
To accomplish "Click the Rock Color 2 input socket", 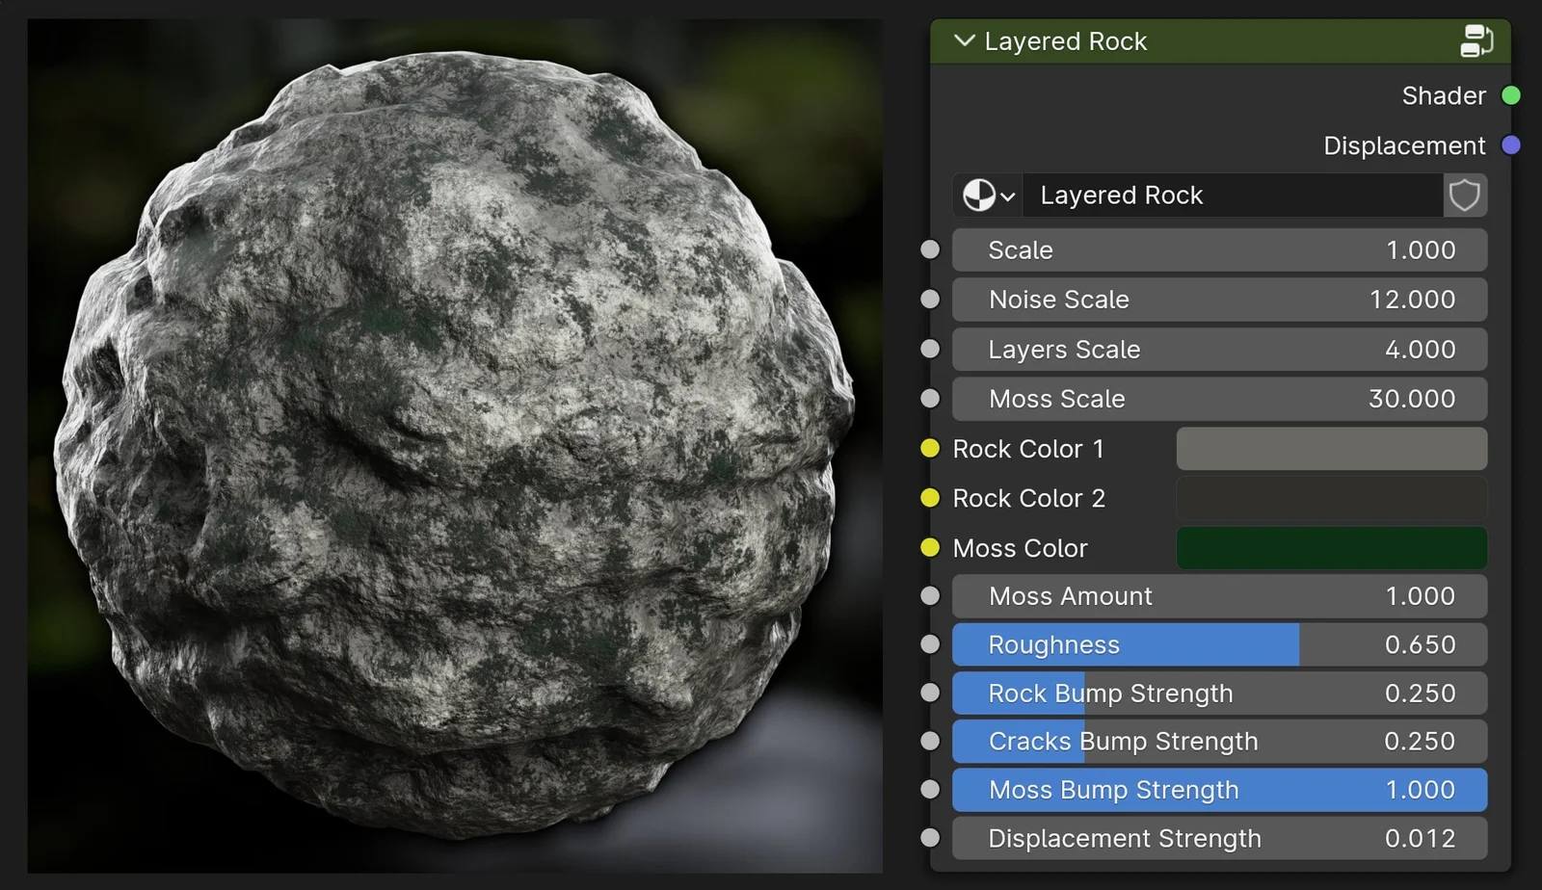I will pos(930,498).
